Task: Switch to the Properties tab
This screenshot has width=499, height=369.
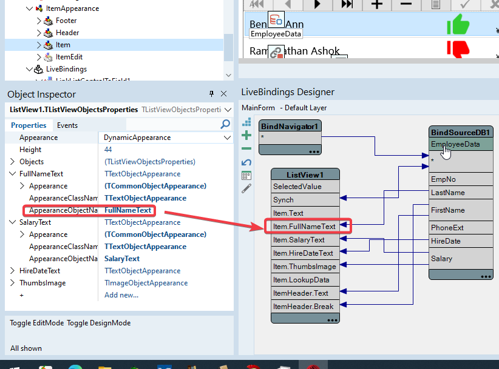Action: coord(29,125)
